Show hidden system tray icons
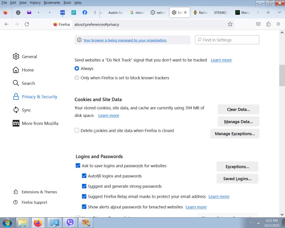The image size is (285, 228). [251, 223]
